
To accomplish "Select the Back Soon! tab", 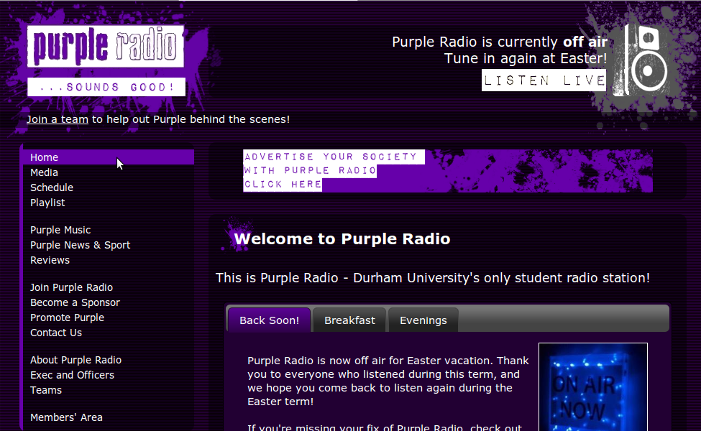I will click(269, 320).
